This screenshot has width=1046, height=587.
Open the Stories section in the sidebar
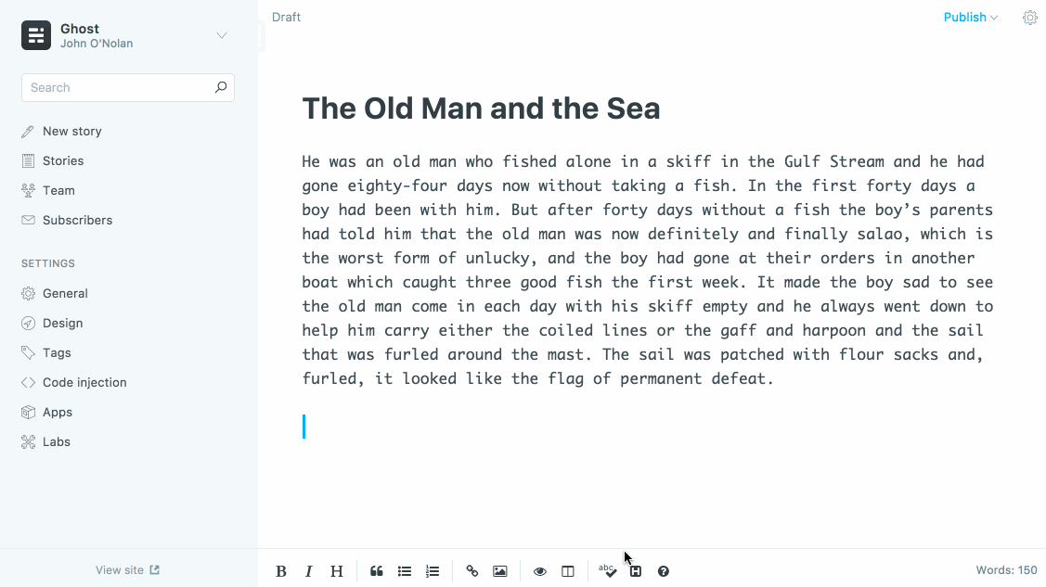pyautogui.click(x=63, y=160)
